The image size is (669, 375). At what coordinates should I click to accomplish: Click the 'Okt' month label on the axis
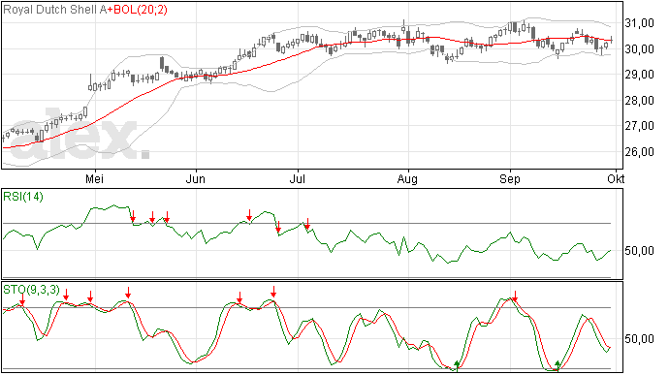tap(616, 178)
